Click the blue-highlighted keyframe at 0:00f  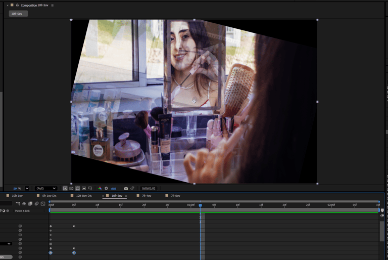pyautogui.click(x=51, y=252)
